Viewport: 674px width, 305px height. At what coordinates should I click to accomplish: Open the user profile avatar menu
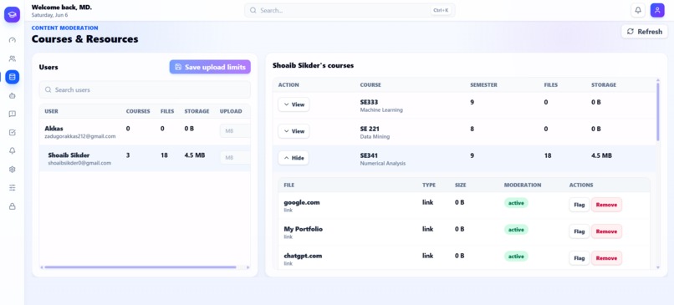pyautogui.click(x=657, y=10)
